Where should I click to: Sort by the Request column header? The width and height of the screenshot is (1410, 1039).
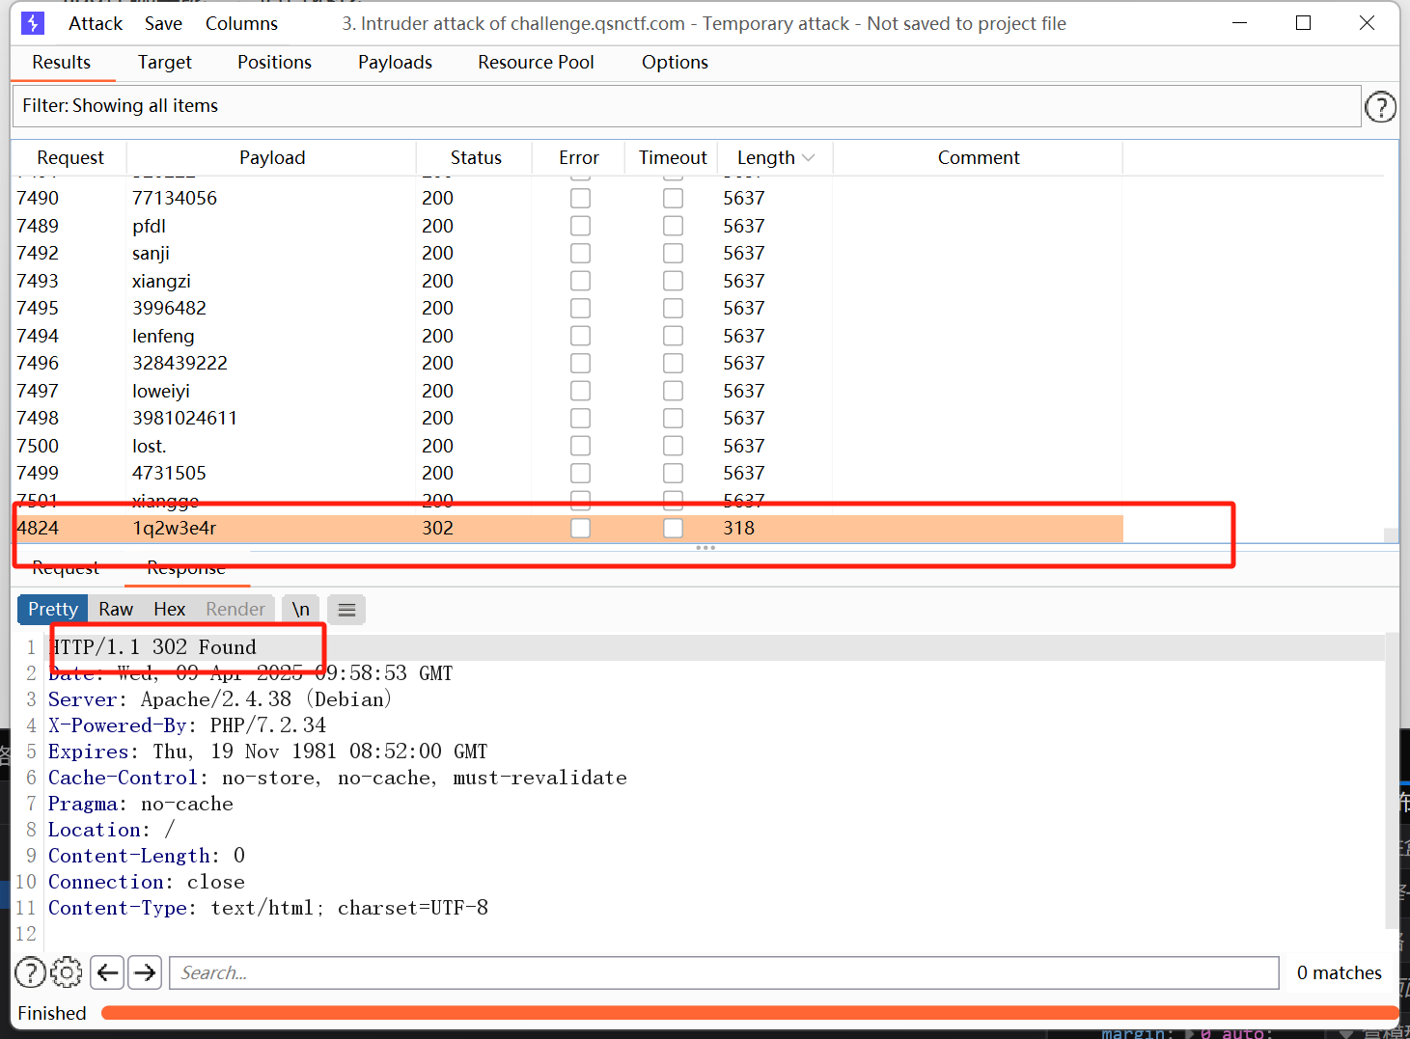click(x=69, y=157)
